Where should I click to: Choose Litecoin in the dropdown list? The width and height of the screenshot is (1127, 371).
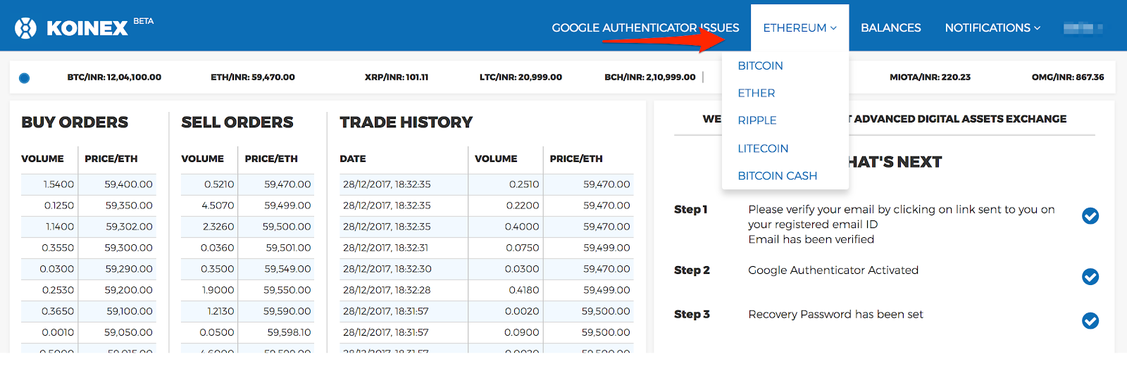(x=763, y=149)
